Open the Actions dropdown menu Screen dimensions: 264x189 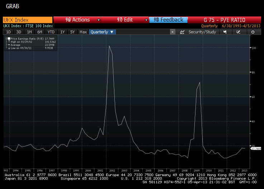pyautogui.click(x=77, y=20)
